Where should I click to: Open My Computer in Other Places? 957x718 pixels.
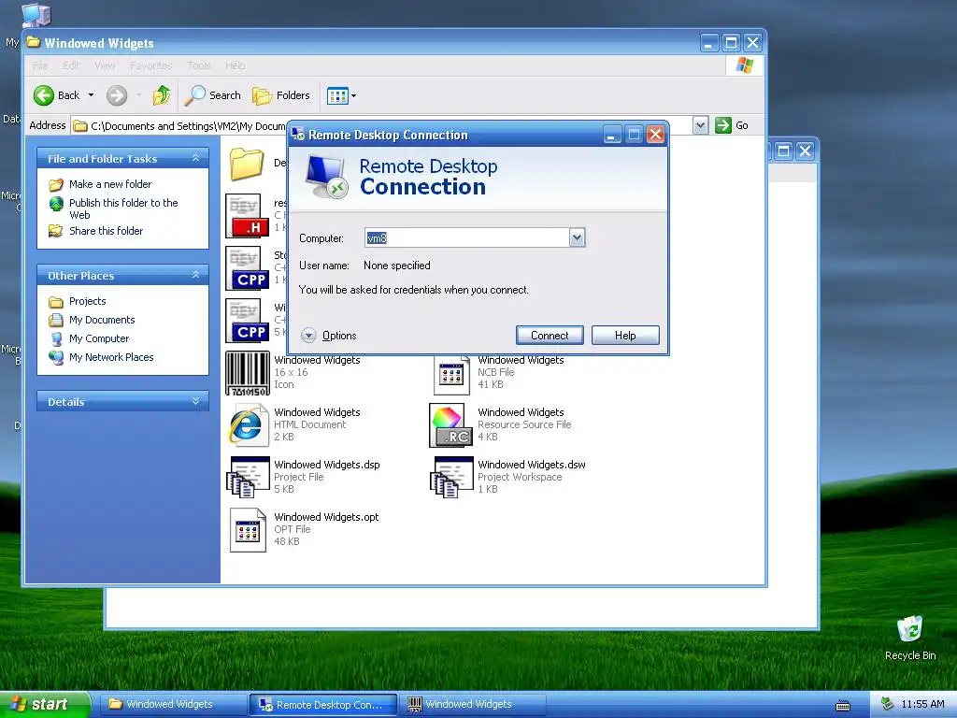click(99, 338)
